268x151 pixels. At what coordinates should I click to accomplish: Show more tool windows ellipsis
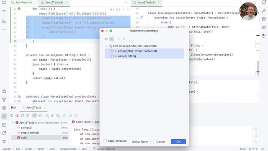coord(4,30)
